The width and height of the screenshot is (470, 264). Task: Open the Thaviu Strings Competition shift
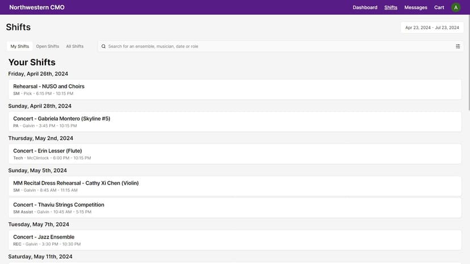pyautogui.click(x=235, y=208)
